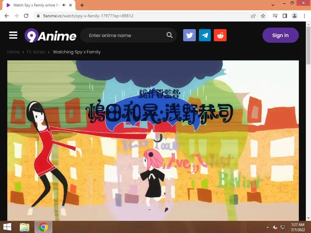Go back to the previous page
The width and height of the screenshot is (311, 233).
coord(7,16)
